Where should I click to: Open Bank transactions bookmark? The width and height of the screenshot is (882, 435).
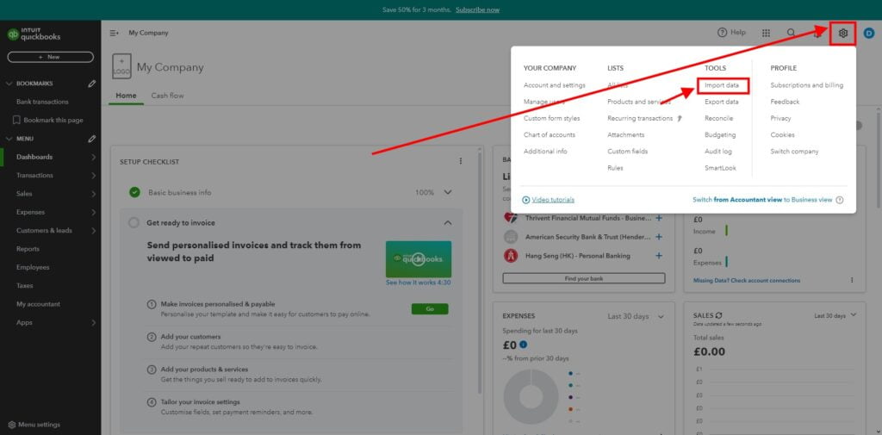[42, 102]
